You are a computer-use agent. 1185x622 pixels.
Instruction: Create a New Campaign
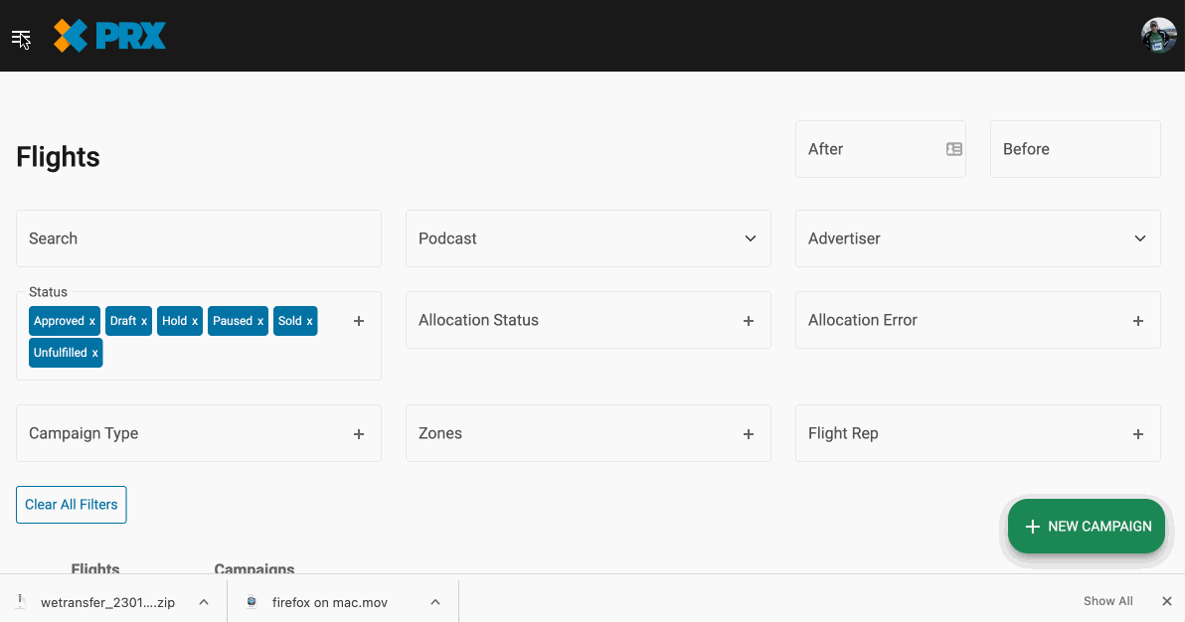(x=1087, y=526)
